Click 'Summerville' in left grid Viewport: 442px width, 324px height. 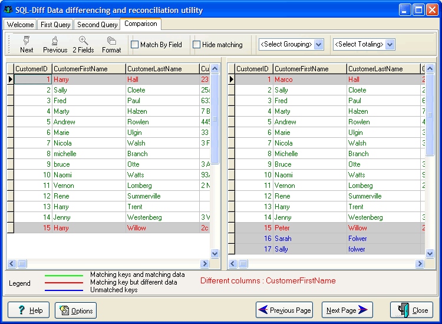[144, 196]
